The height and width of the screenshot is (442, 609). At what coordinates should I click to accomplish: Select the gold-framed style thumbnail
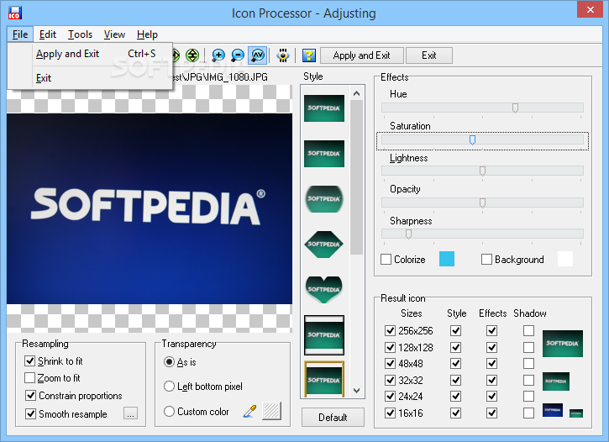point(324,379)
